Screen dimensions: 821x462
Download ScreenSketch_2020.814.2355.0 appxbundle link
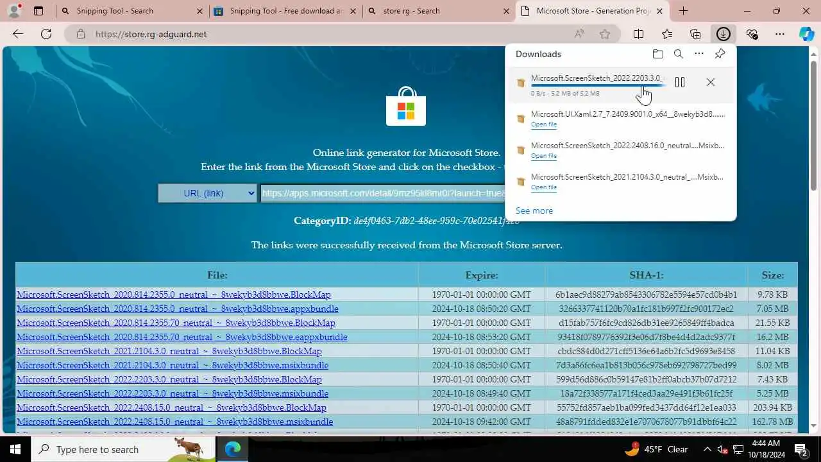pos(178,309)
